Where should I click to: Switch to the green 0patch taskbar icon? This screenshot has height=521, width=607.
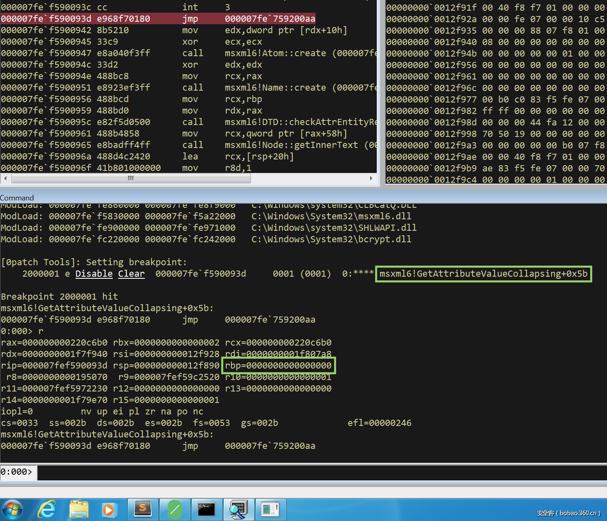(x=175, y=510)
